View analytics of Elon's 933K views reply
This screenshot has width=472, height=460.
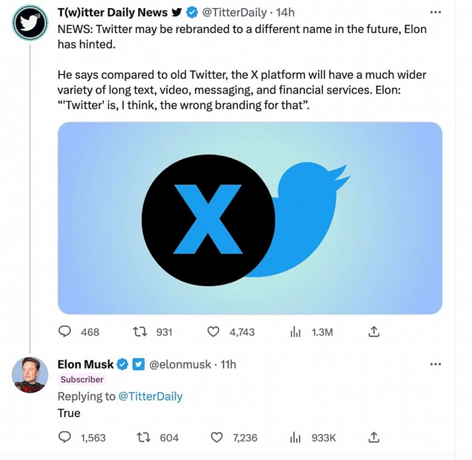click(x=295, y=438)
